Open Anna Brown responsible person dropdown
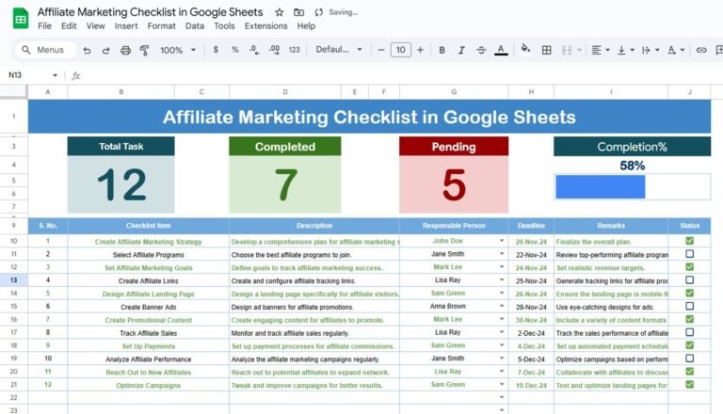 click(501, 307)
